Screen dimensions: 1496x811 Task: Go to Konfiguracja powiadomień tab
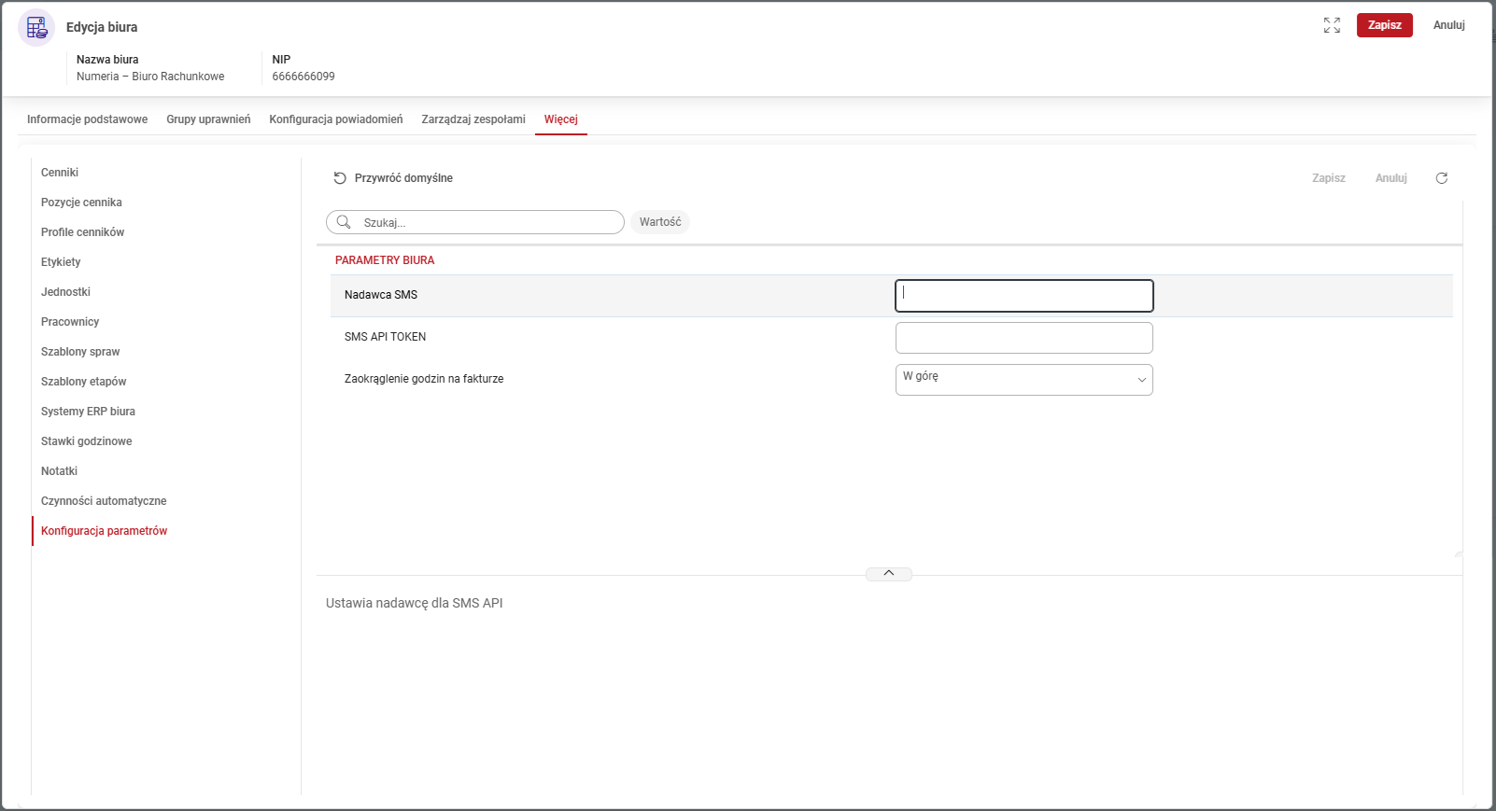(x=335, y=119)
